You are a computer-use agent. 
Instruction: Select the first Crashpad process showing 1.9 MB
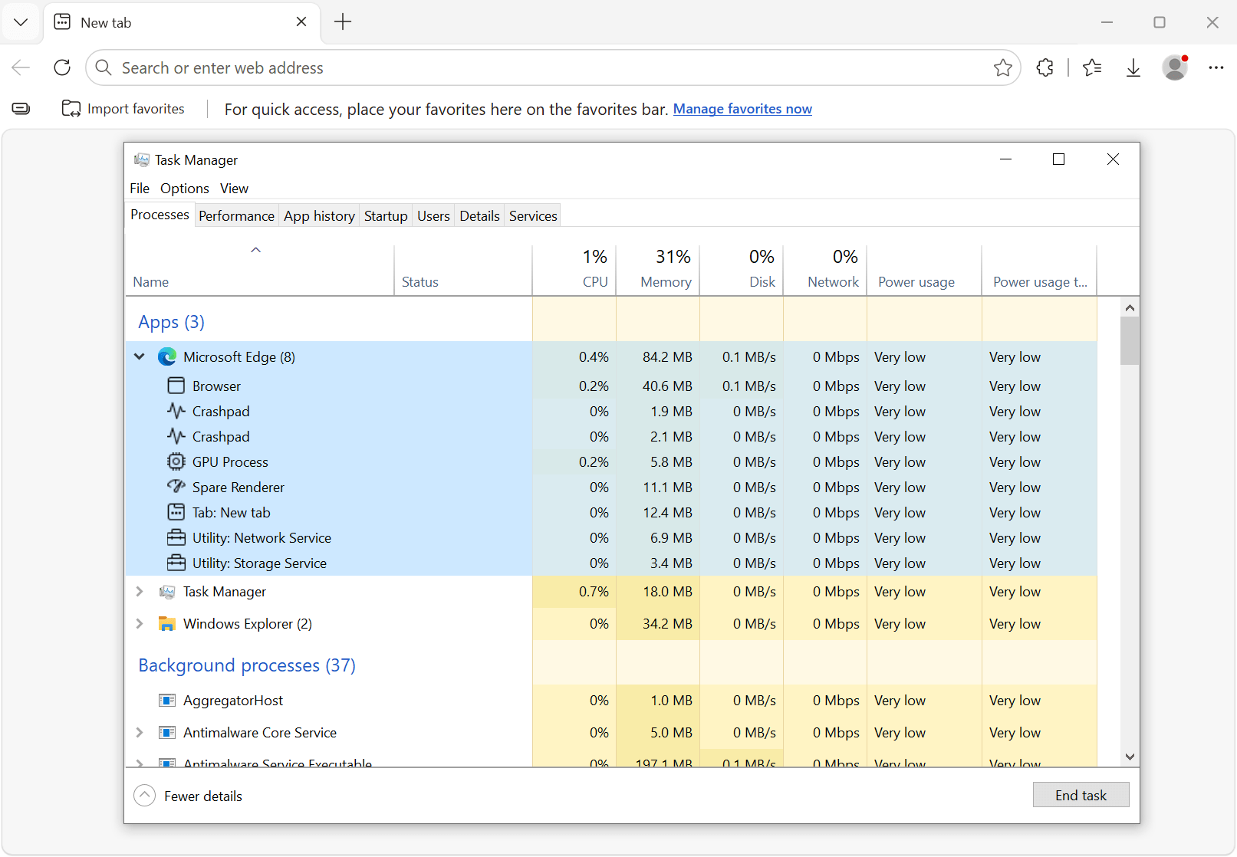[x=611, y=411]
